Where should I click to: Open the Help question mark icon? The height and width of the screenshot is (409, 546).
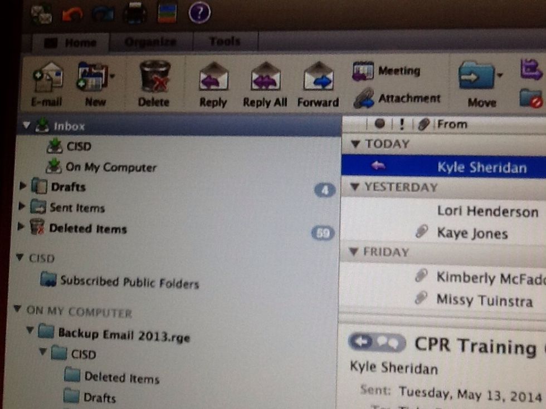click(x=199, y=12)
